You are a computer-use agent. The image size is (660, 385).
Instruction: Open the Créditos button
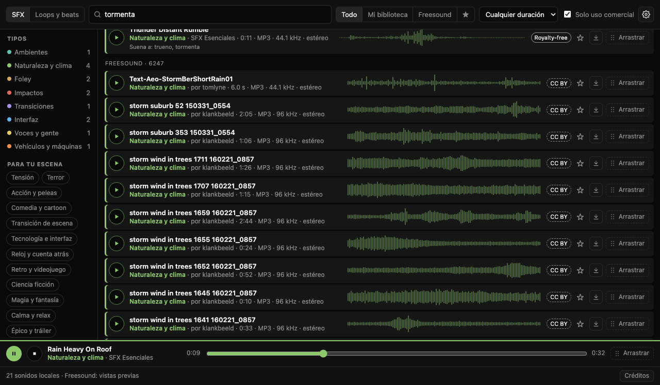(637, 376)
